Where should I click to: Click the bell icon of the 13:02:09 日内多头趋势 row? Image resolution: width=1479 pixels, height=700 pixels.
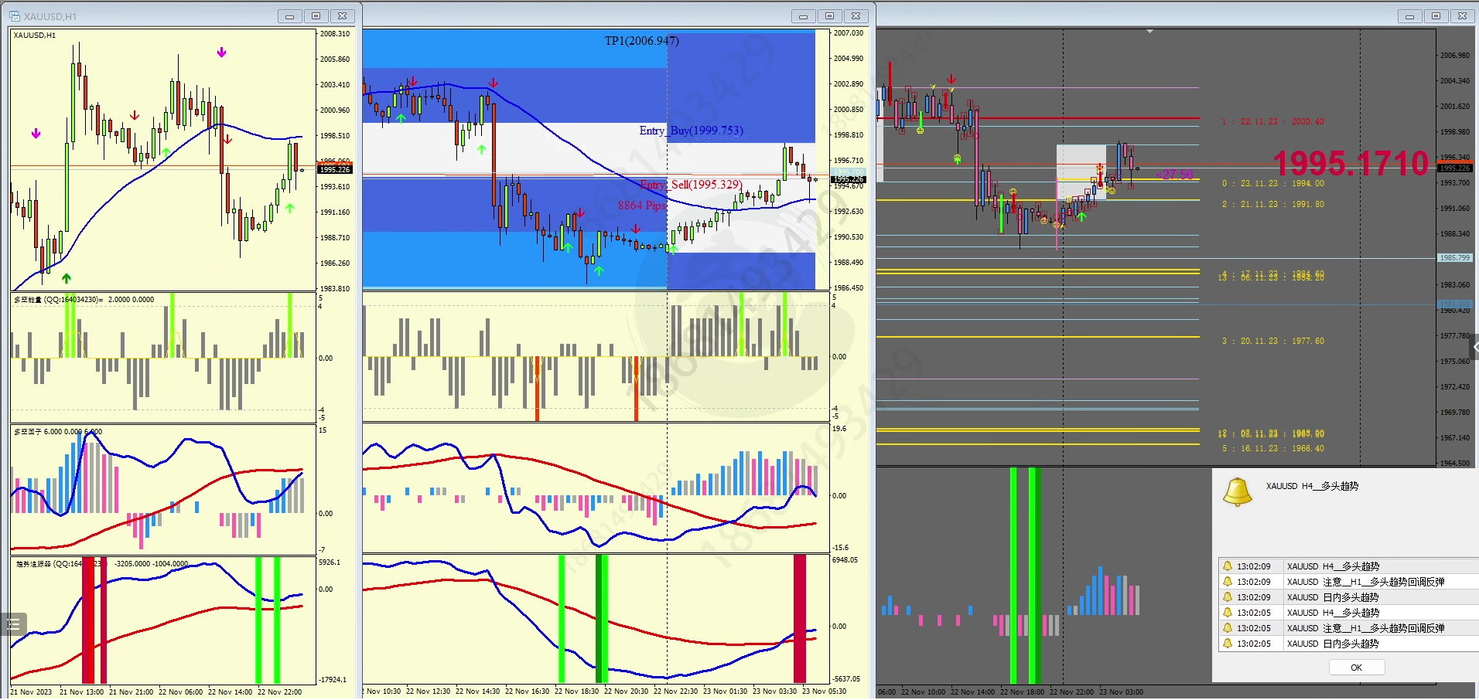click(1228, 597)
